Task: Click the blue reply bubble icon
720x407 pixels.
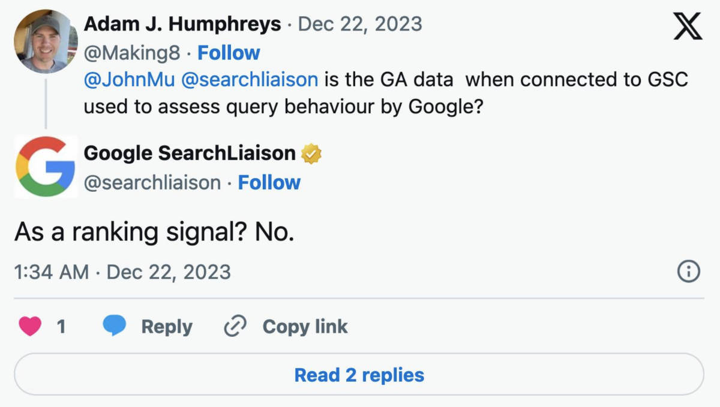Action: click(114, 327)
